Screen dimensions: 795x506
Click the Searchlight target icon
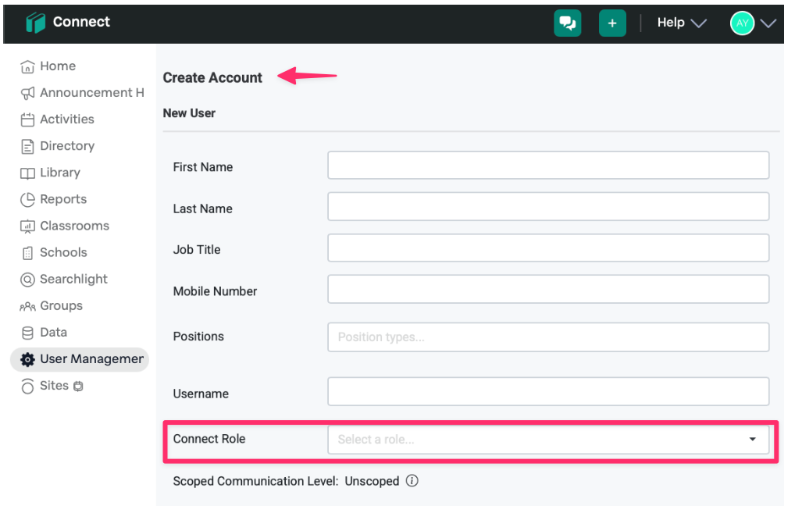click(27, 280)
